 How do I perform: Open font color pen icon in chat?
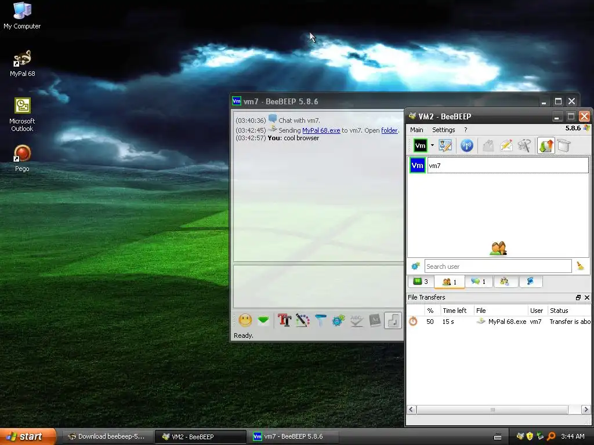pos(303,320)
